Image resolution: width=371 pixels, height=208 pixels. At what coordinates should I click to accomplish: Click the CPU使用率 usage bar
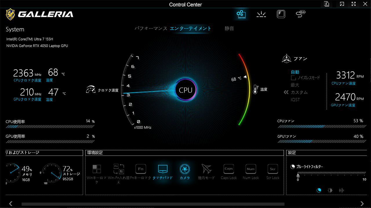[50, 126]
